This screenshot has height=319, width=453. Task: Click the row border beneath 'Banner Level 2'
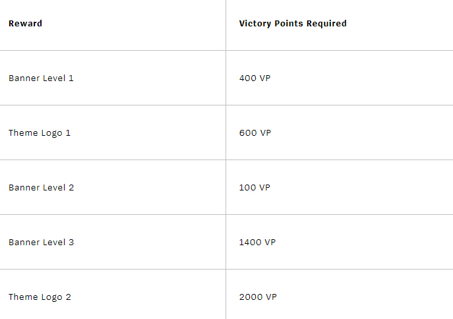point(132,214)
